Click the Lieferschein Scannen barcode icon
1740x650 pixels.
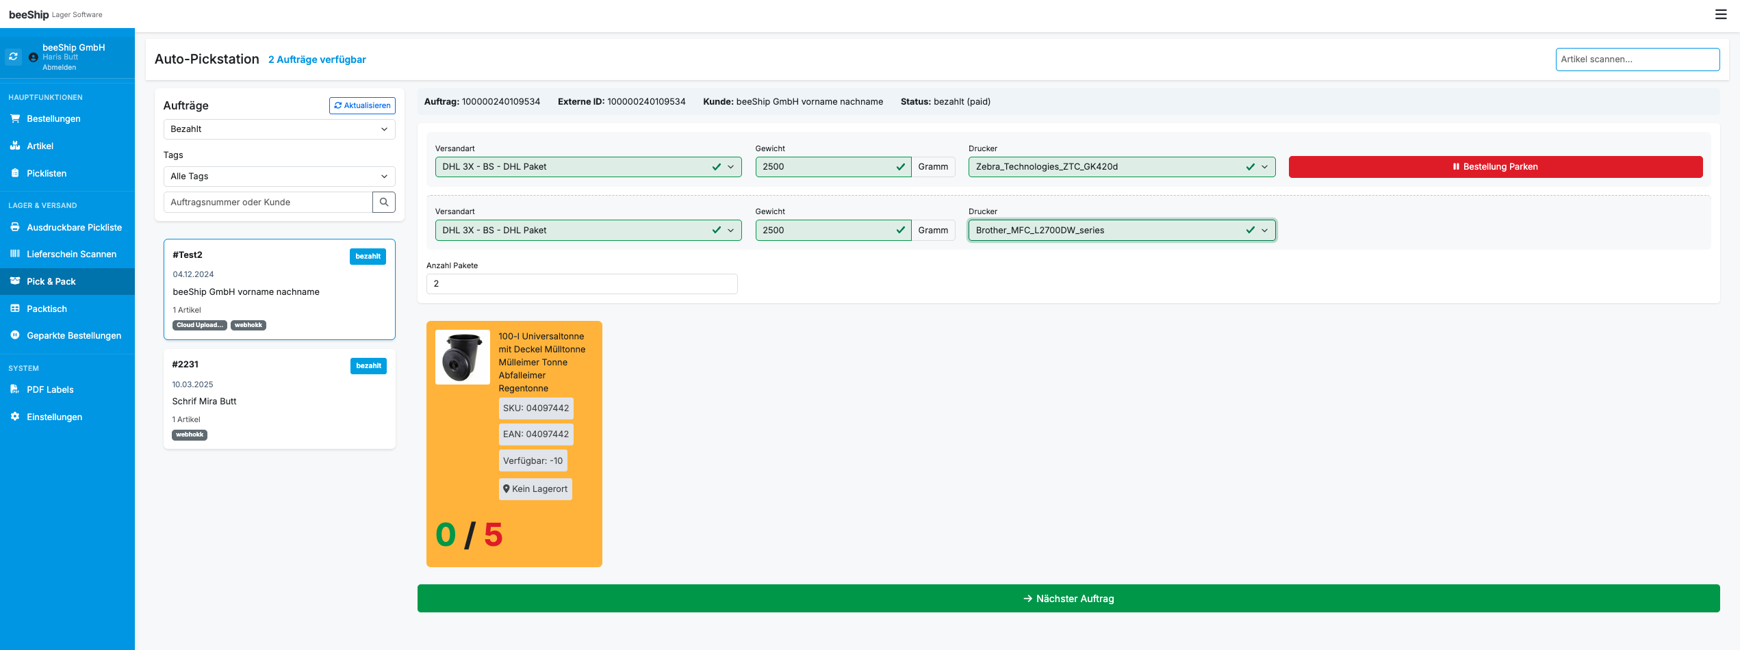[15, 254]
